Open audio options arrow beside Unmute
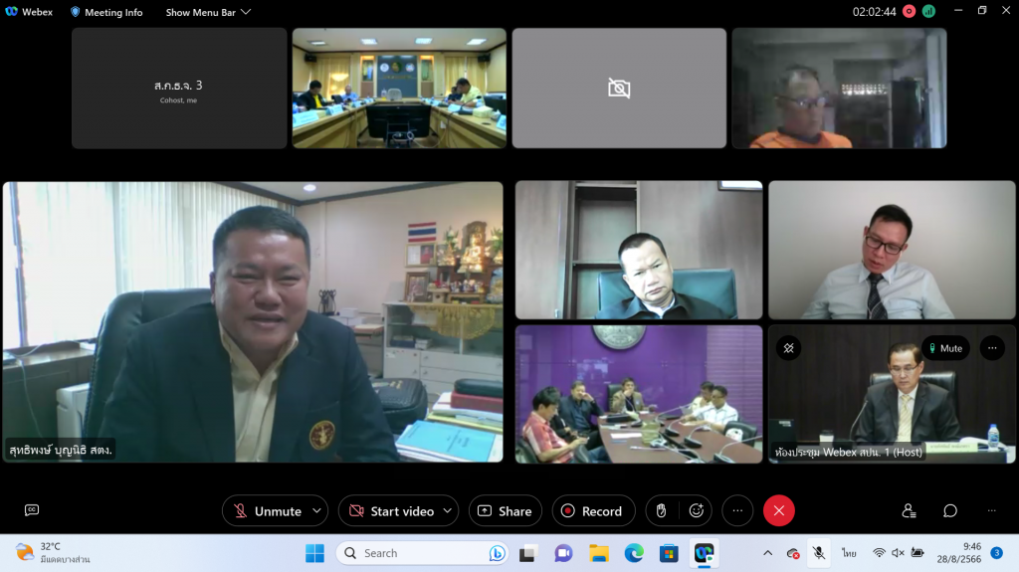The height and width of the screenshot is (572, 1019). [x=316, y=510]
